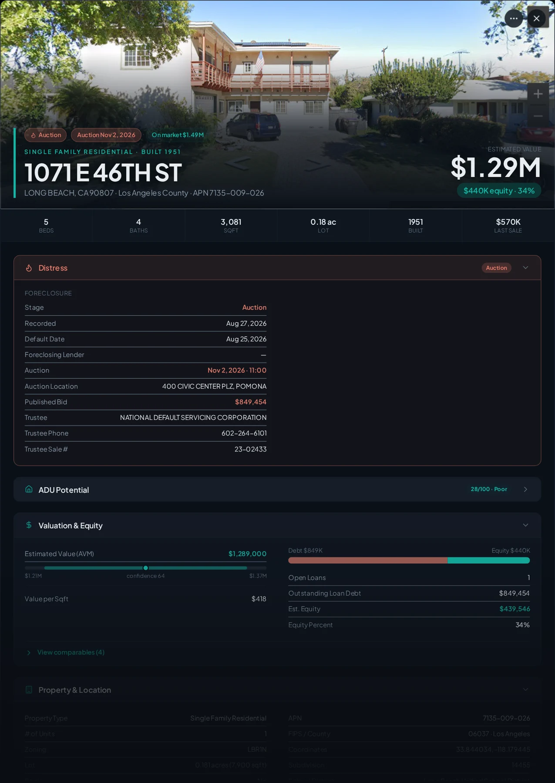Screen dimensions: 555x783
Task: Click the Distress flame icon
Action: tap(29, 268)
